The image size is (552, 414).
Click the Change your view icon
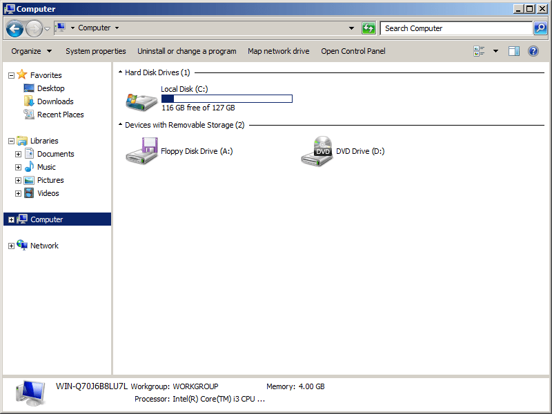click(x=480, y=51)
